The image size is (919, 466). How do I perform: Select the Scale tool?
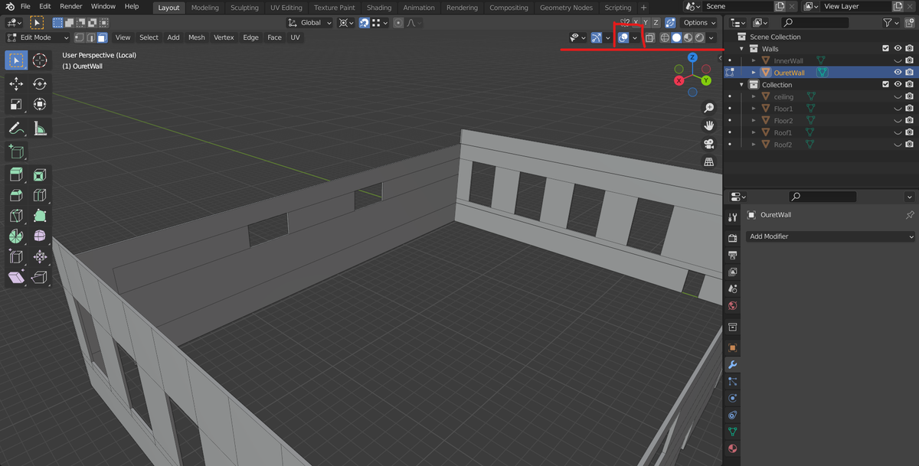[16, 104]
